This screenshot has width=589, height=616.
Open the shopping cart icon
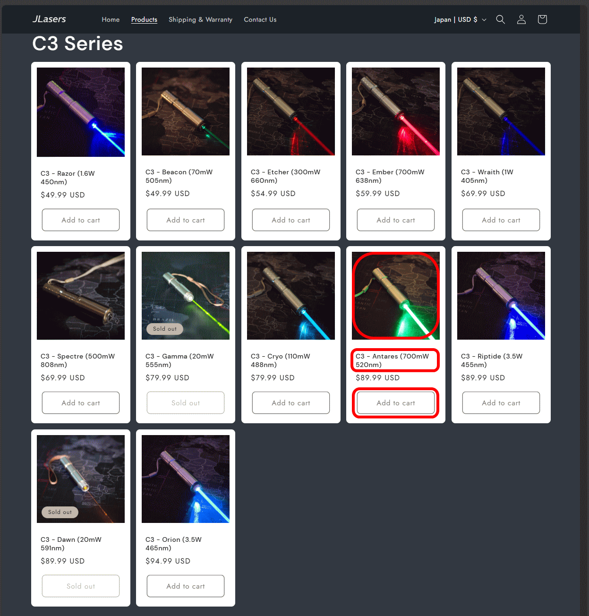(x=542, y=19)
